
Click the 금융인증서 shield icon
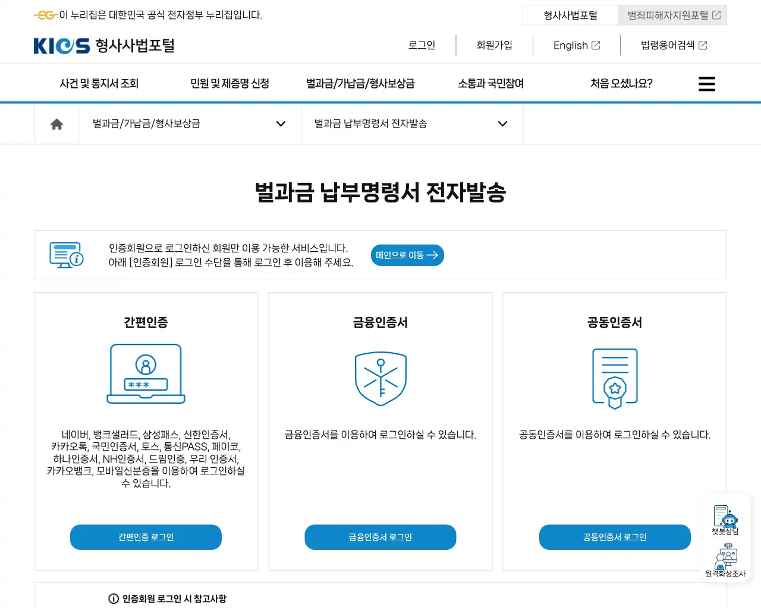[380, 379]
